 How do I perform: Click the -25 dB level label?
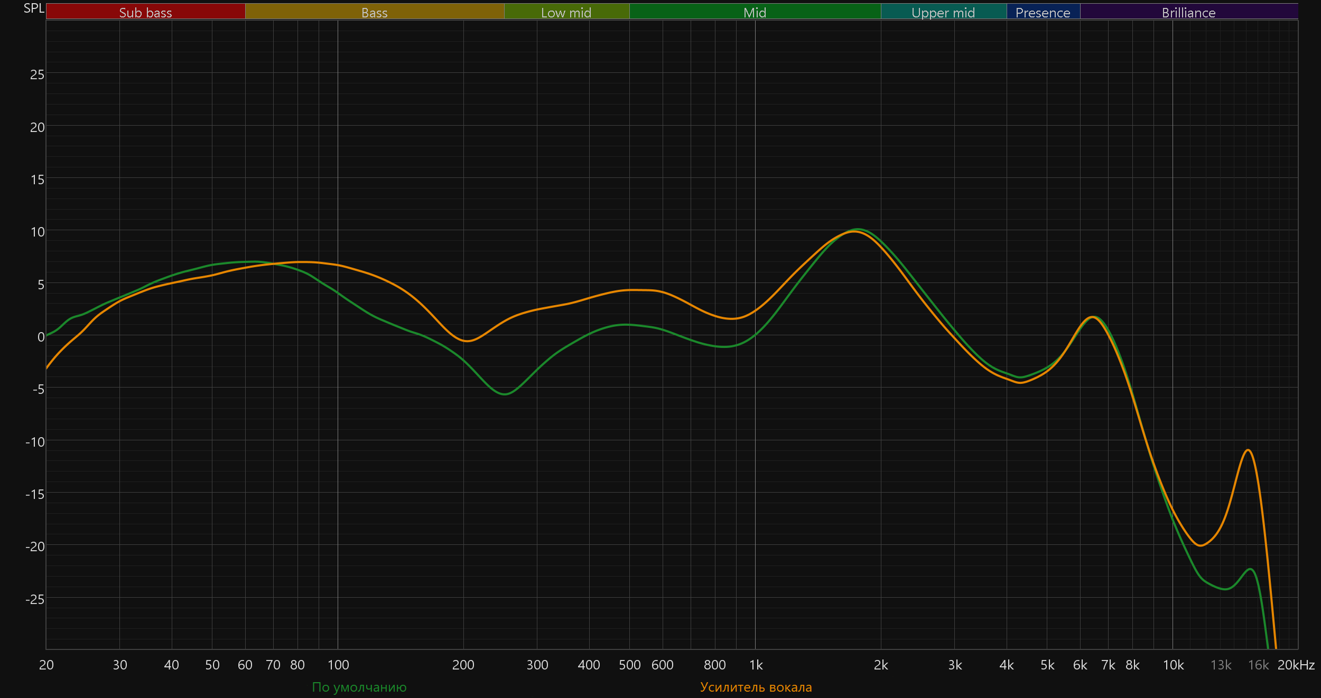(35, 599)
